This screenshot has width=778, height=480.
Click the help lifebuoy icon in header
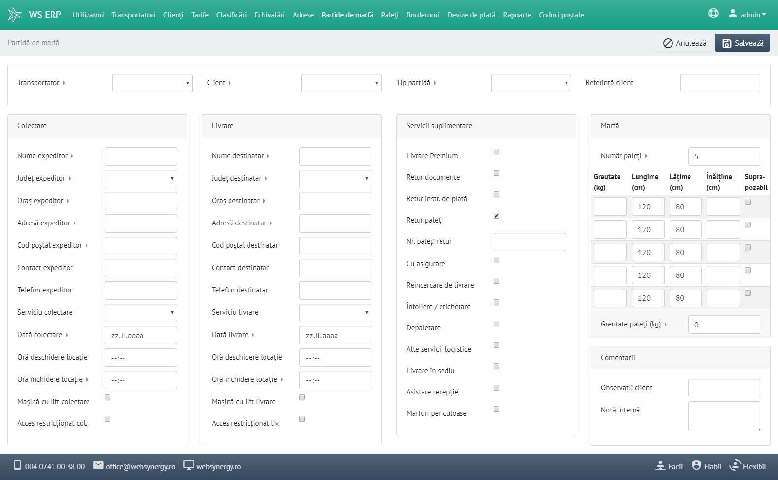(x=713, y=14)
